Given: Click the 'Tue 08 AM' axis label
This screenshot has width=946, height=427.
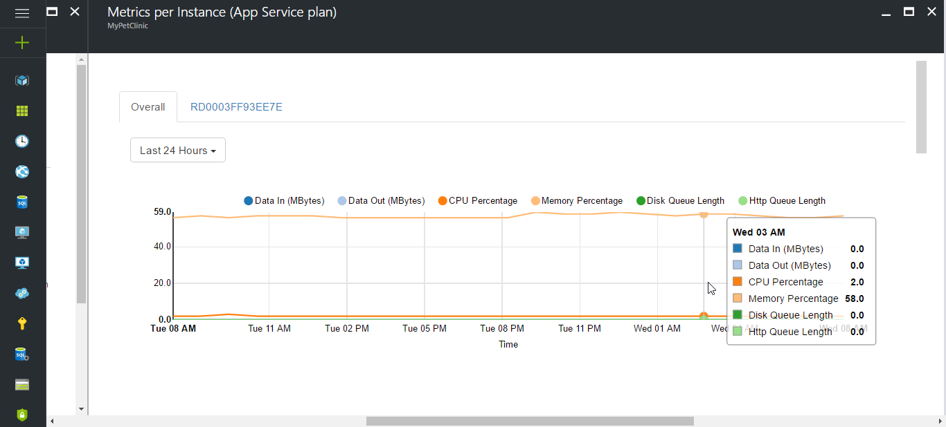Looking at the screenshot, I should click(x=173, y=329).
